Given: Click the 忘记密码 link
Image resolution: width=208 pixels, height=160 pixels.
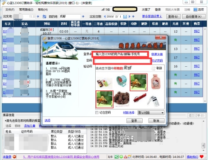Looking at the screenshot, I should (x=157, y=61).
